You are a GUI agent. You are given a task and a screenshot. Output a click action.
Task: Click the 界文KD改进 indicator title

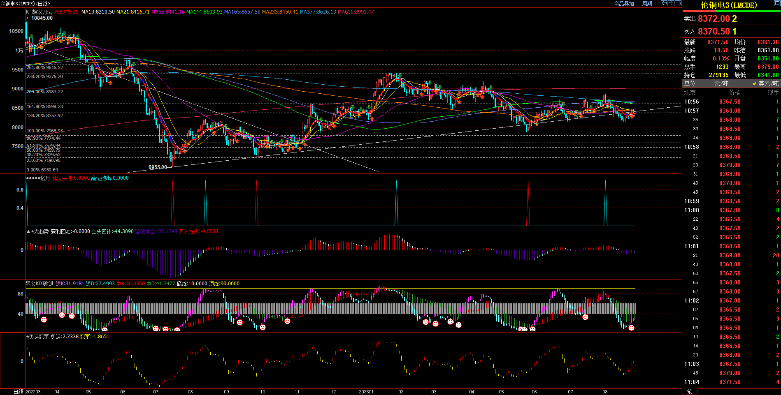coord(40,284)
